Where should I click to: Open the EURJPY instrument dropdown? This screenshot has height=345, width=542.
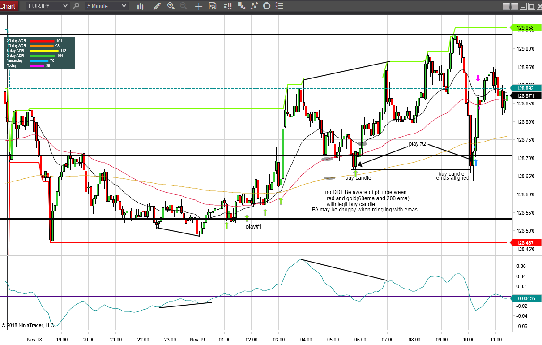click(x=47, y=6)
